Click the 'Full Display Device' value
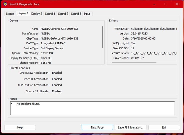Viewport: 184px width, 135px height. tap(52, 48)
